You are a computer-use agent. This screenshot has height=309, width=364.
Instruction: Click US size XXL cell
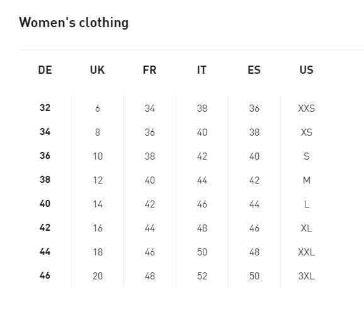[x=307, y=252]
